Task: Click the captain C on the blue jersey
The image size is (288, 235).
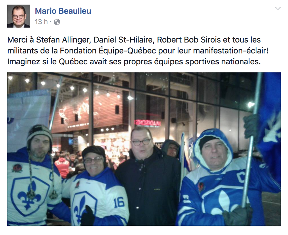Action: (241, 177)
